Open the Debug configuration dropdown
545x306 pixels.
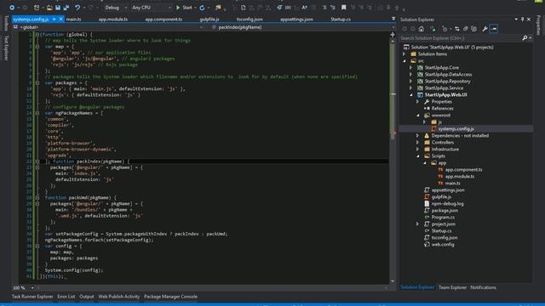[116, 8]
